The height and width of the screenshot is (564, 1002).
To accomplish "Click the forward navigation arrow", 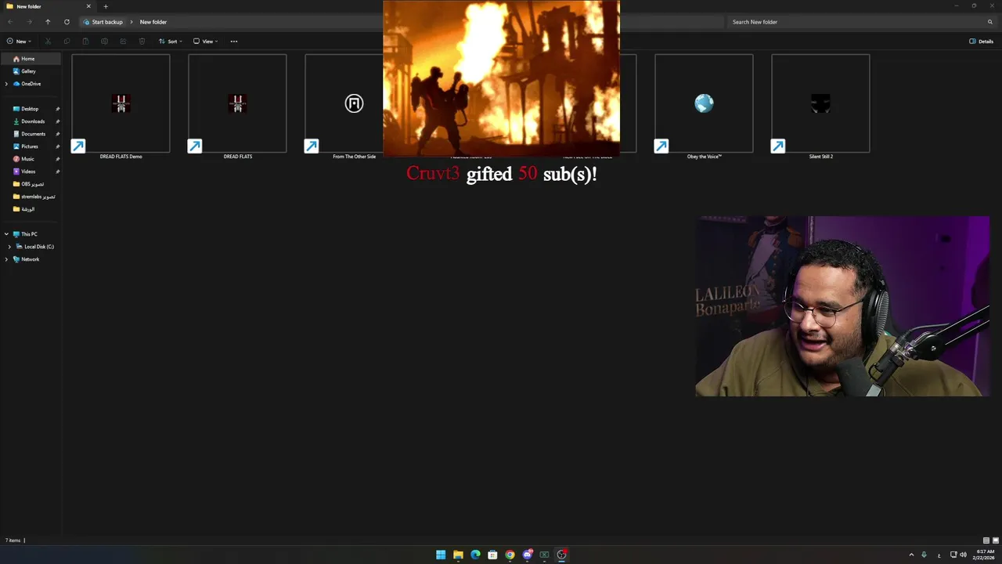I will click(29, 22).
